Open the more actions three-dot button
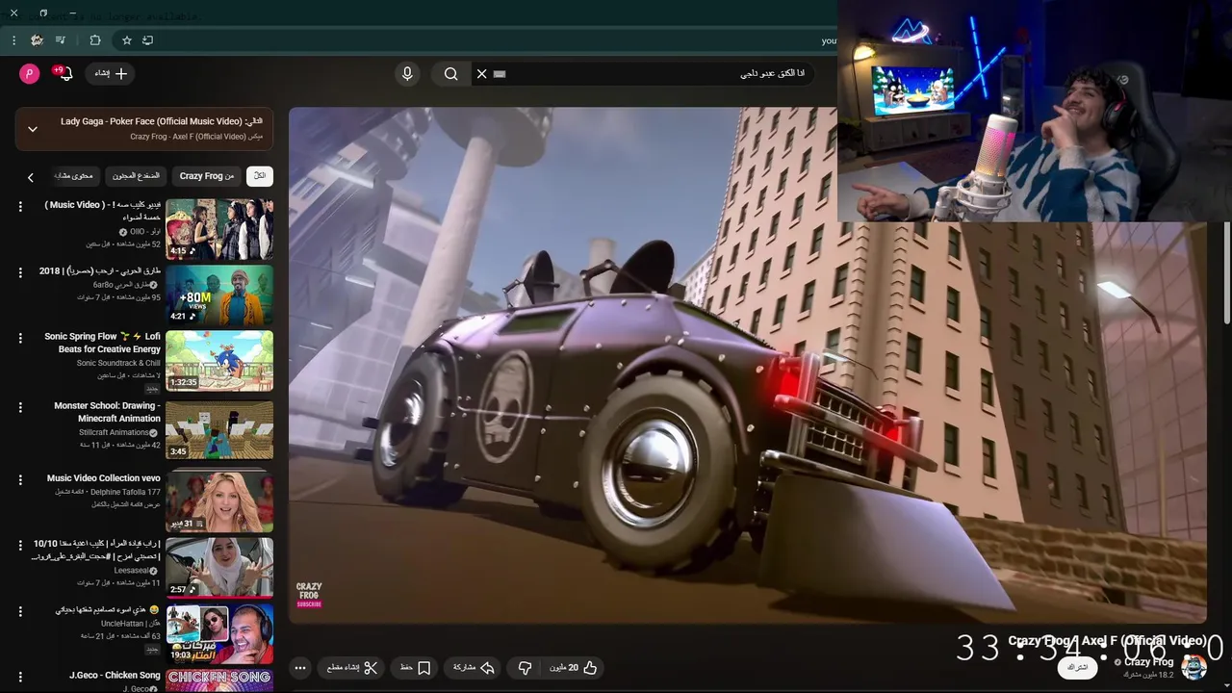This screenshot has height=693, width=1232. coord(300,668)
